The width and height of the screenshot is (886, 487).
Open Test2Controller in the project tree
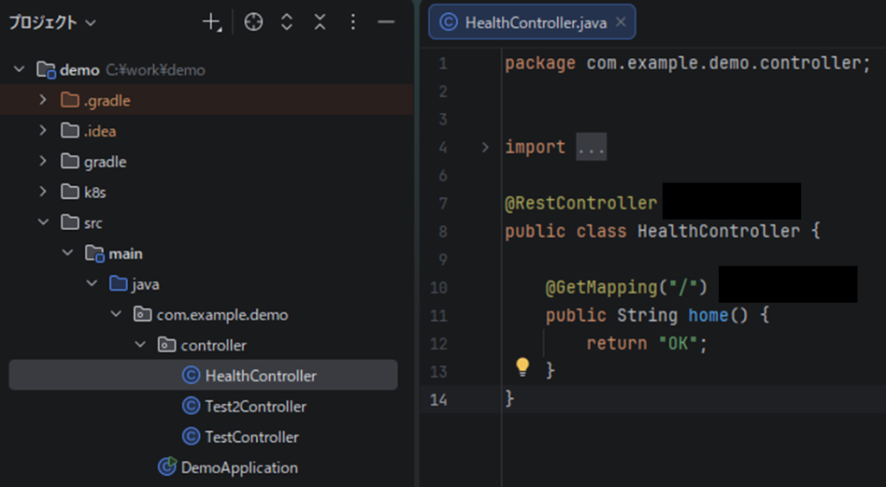(255, 407)
